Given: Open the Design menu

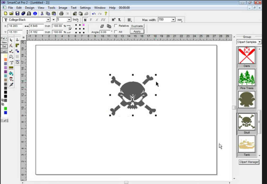Looking at the screenshot, I should (30, 8).
